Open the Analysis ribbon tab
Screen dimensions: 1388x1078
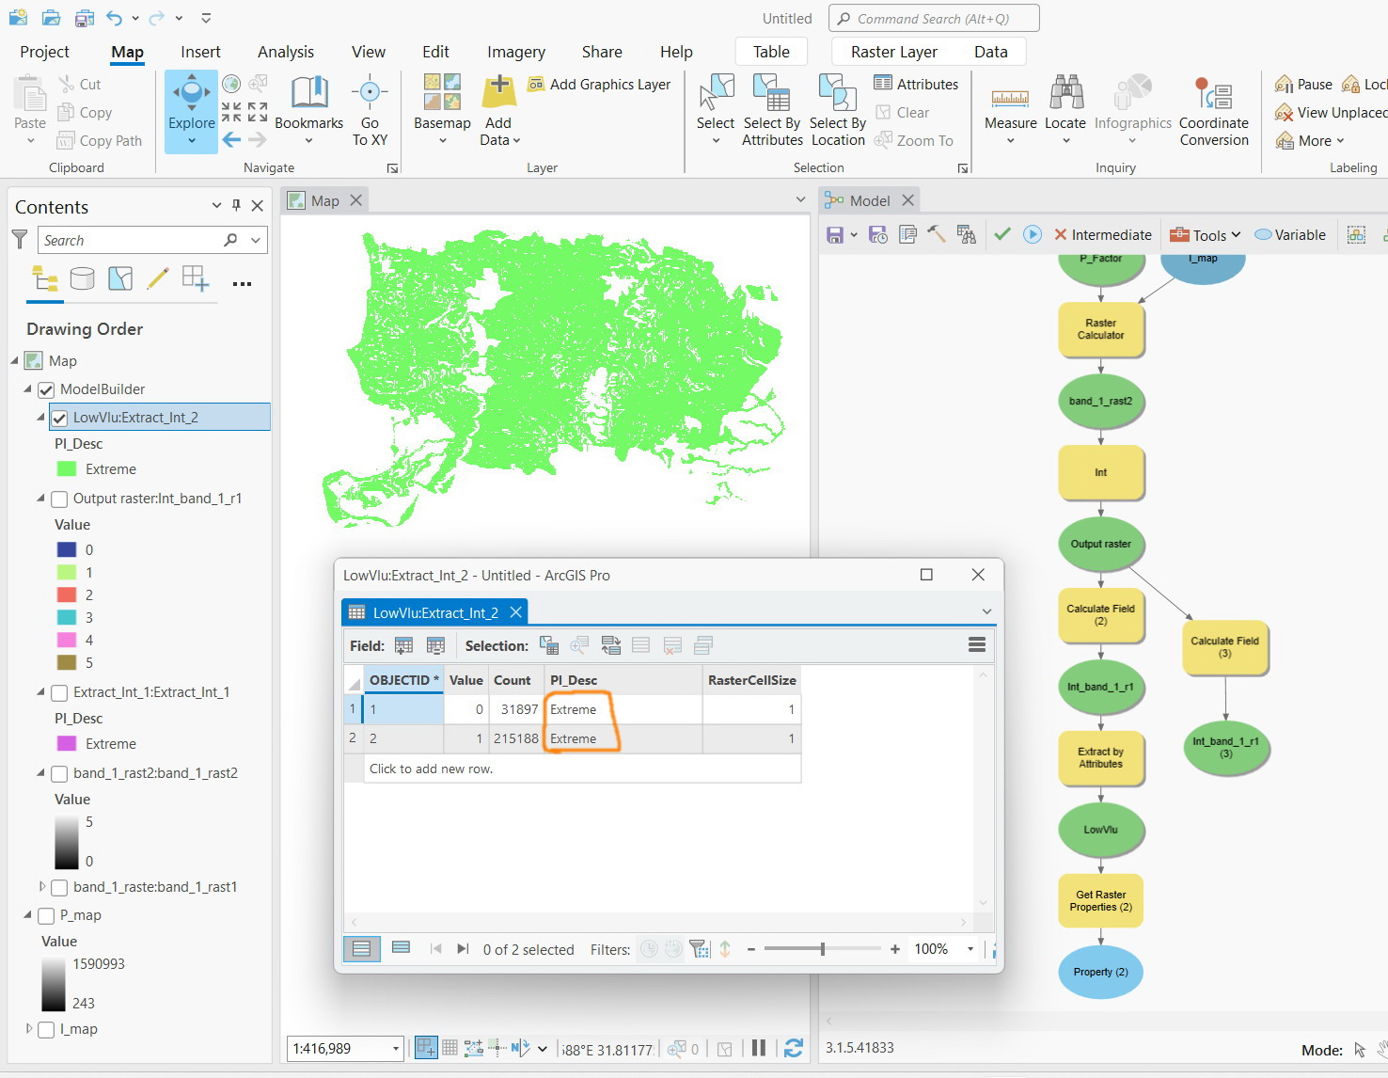coord(286,52)
